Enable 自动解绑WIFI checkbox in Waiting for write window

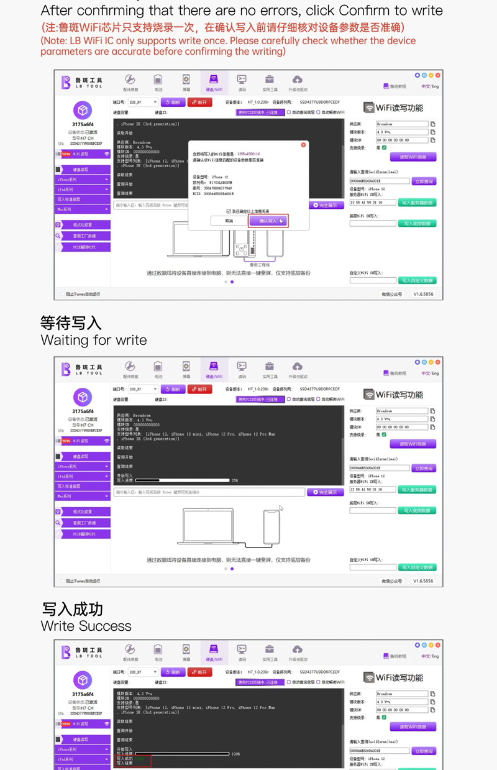click(x=319, y=399)
